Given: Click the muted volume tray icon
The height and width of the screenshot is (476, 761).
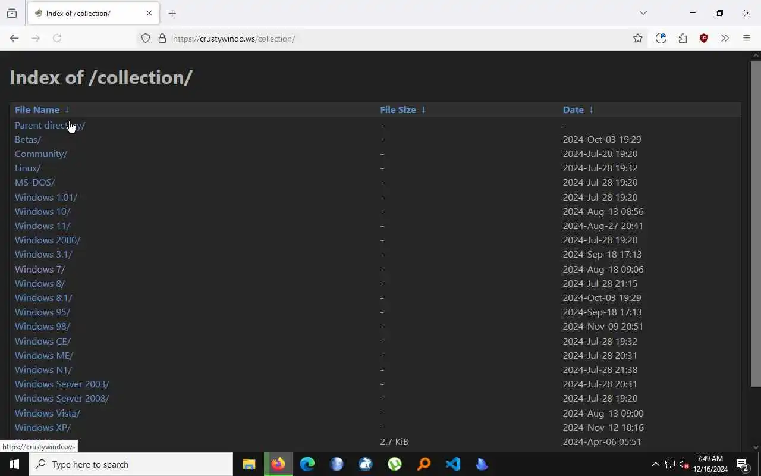Looking at the screenshot, I should 684,464.
